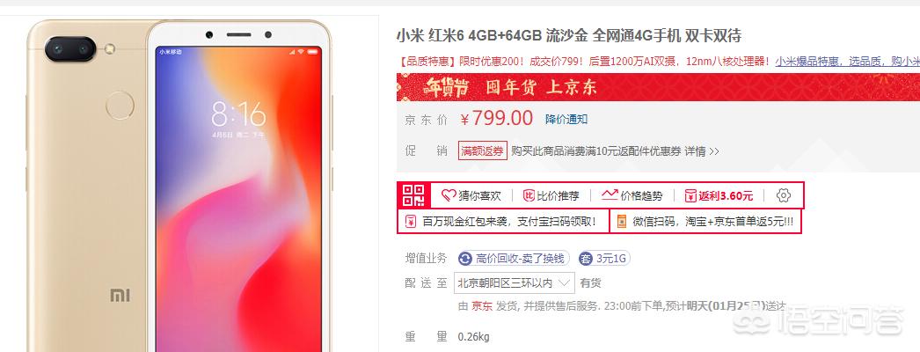This screenshot has width=920, height=352.
Task: Show 价格趋势 price trend chart
Action: tap(610, 195)
